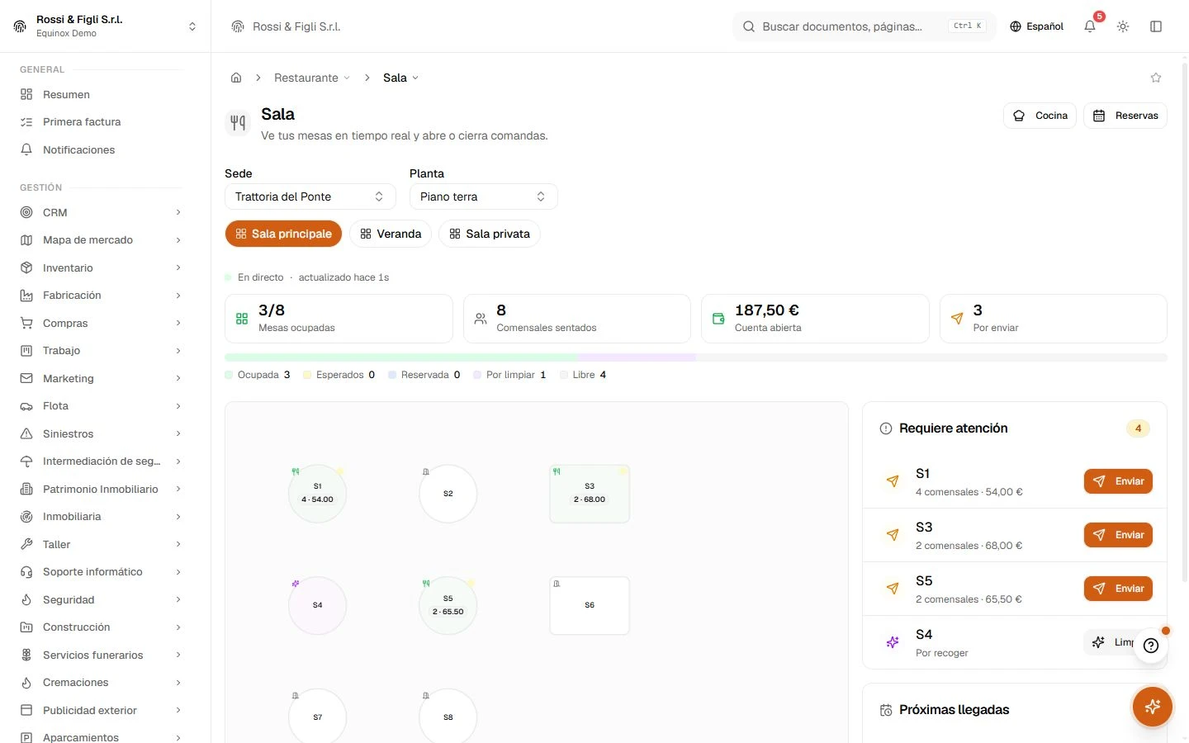Click the Cocina button
This screenshot has width=1189, height=743.
1040,116
